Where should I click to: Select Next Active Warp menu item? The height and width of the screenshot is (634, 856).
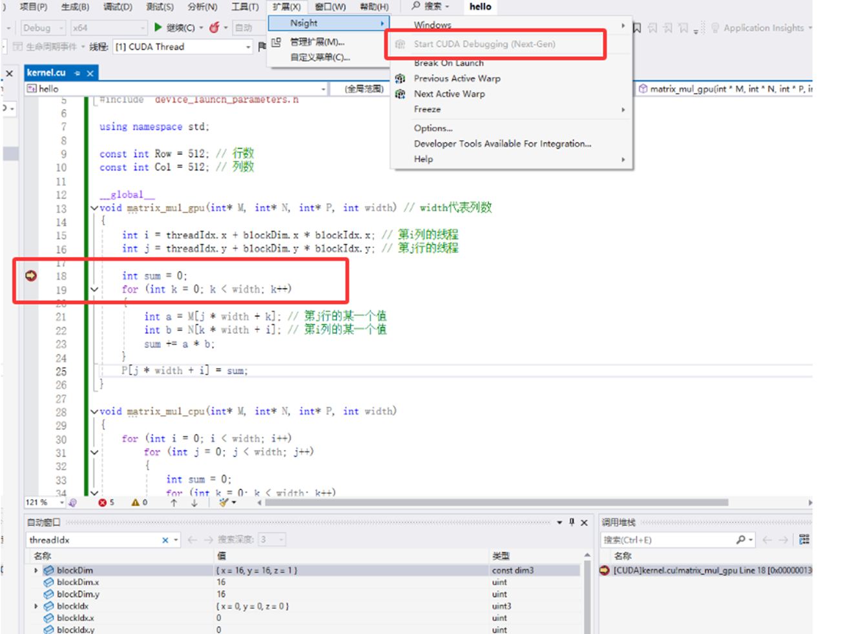[449, 94]
